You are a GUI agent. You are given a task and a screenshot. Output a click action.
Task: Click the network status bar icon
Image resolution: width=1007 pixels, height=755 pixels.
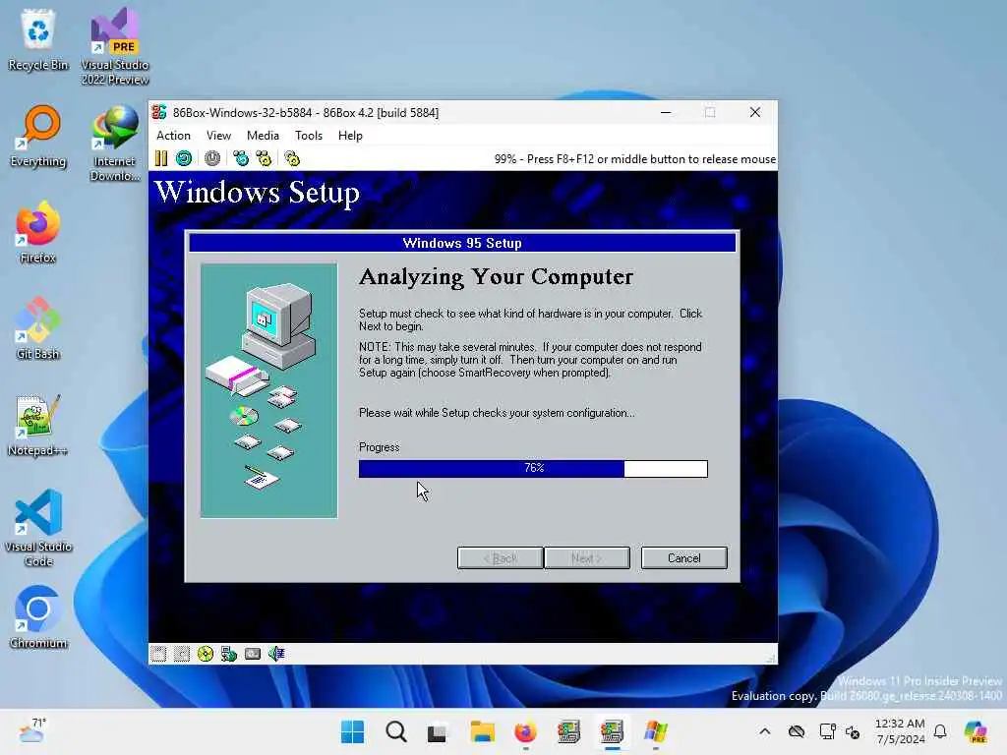[x=229, y=654]
